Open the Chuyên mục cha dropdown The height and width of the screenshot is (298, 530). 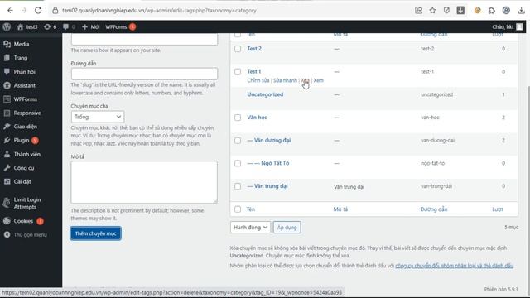click(x=98, y=117)
